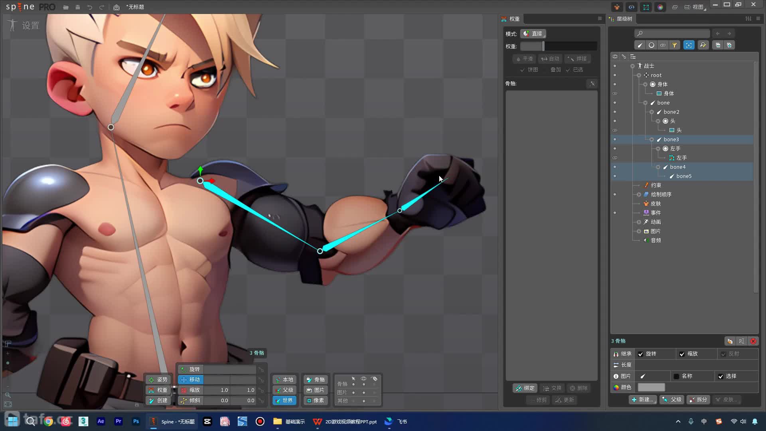The width and height of the screenshot is (766, 431).
Task: Click the 父级 set parent button
Action: coord(672,400)
